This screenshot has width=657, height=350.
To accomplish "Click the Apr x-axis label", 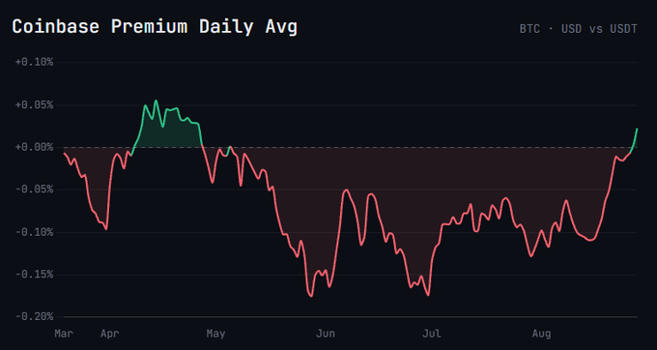I will pos(110,334).
